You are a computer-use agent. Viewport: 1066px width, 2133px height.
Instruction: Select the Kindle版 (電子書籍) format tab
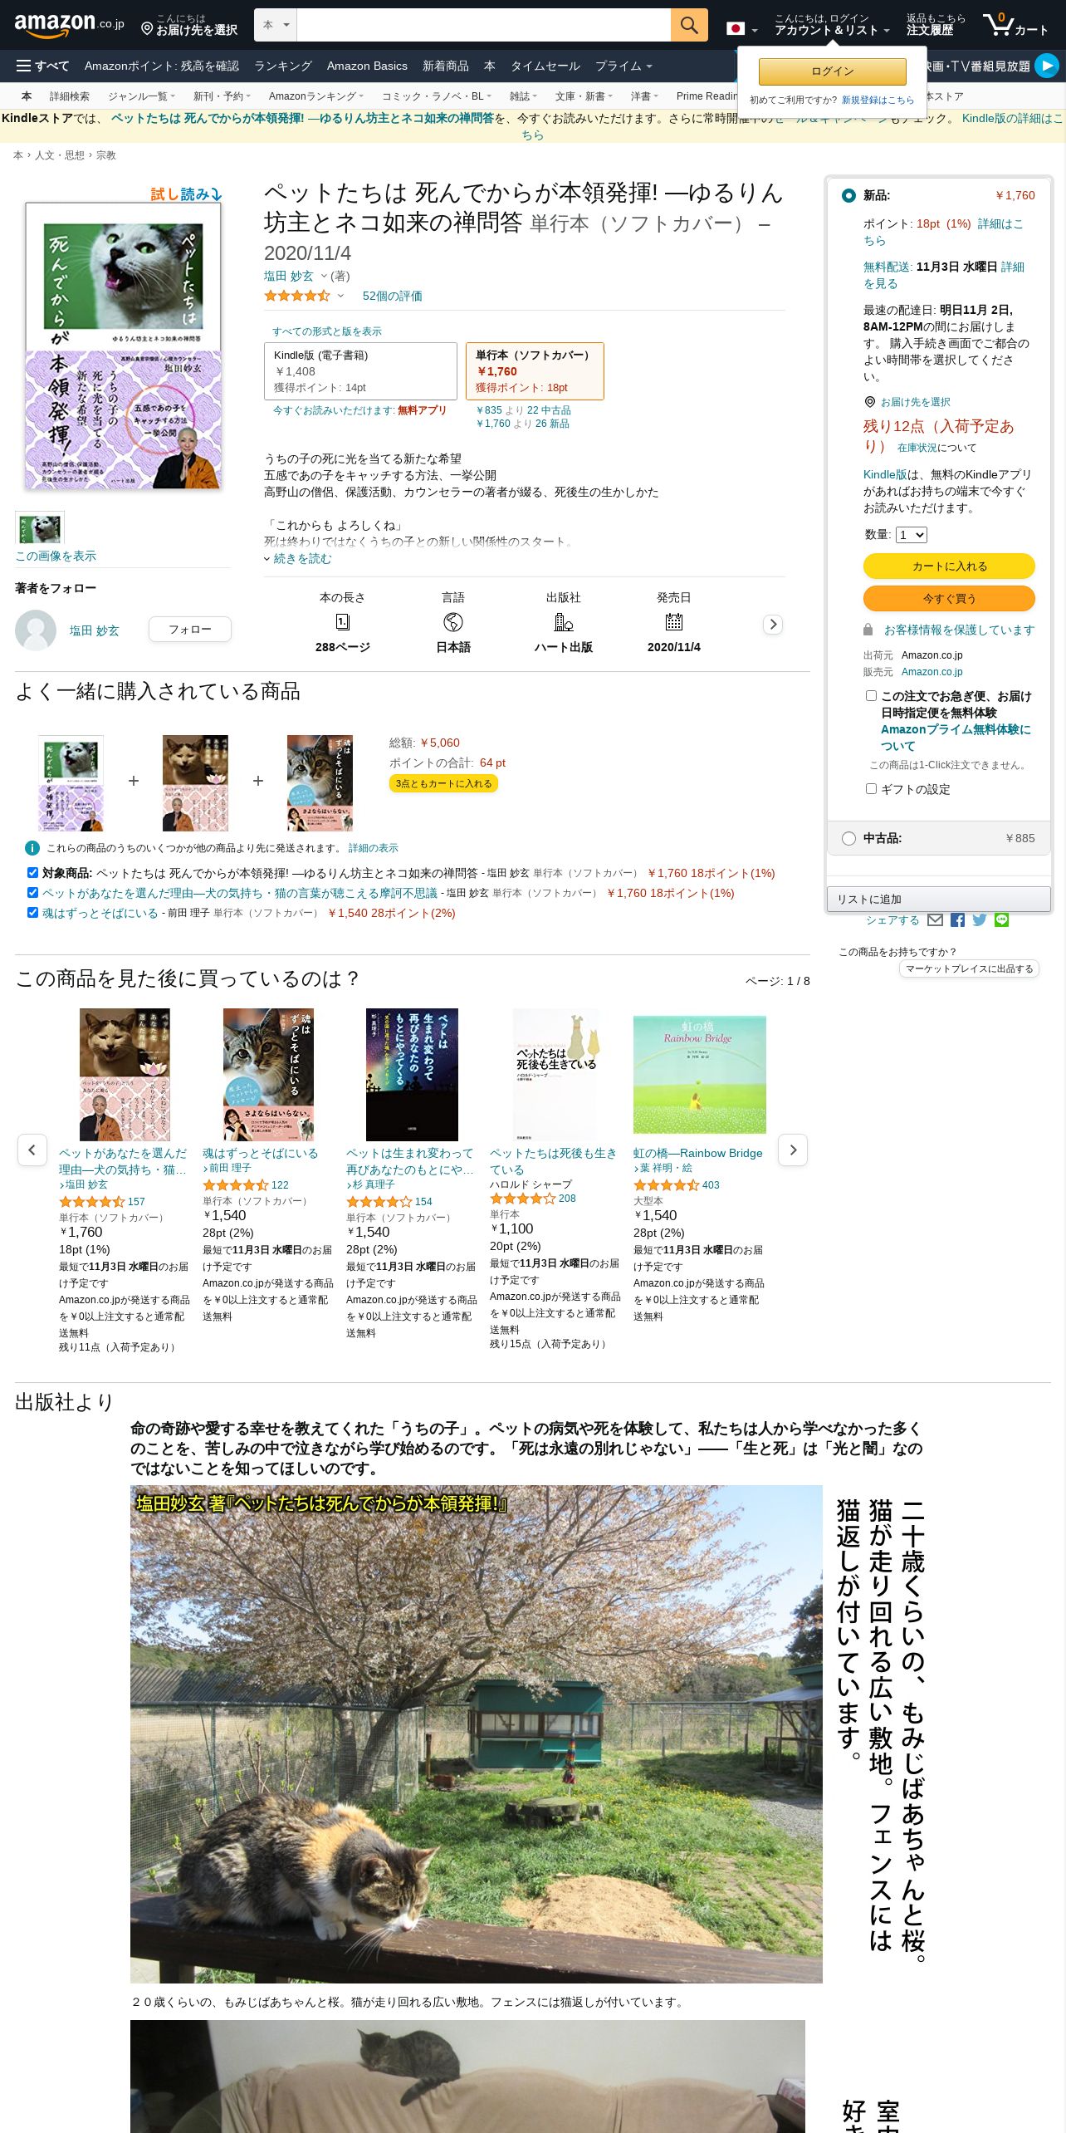click(x=360, y=371)
